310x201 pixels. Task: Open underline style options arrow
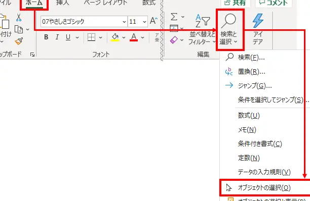point(77,37)
